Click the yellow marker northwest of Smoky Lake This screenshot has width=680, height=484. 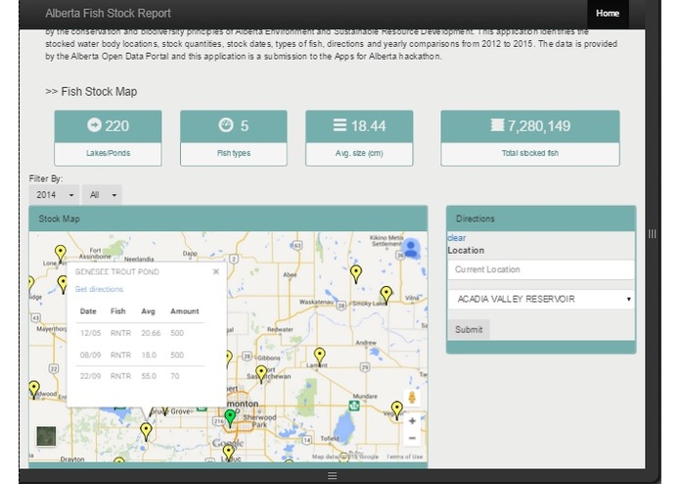click(356, 274)
